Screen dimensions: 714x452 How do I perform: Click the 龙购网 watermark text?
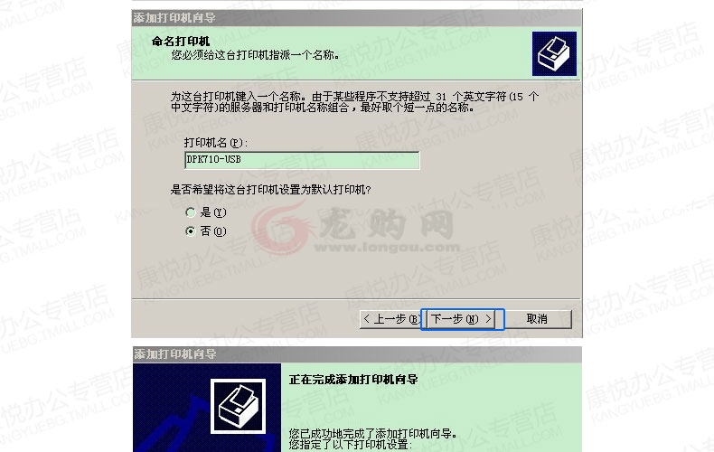(387, 224)
